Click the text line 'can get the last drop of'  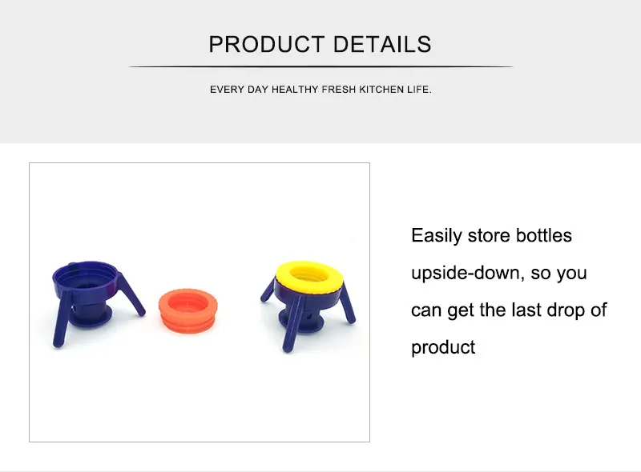[509, 310]
